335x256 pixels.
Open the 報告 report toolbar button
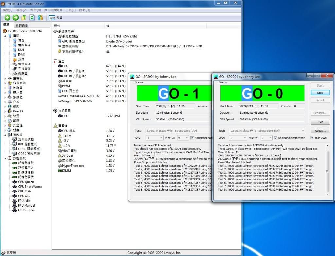tap(56, 18)
